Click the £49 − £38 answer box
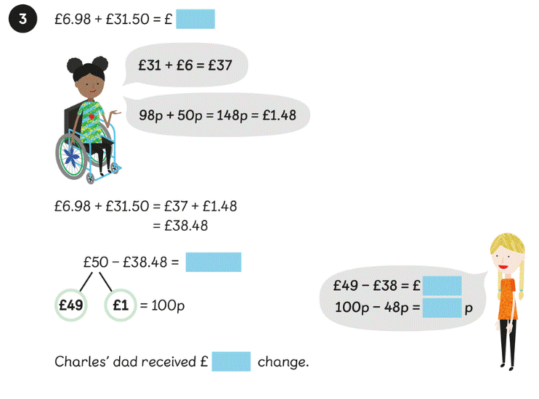 tap(442, 286)
